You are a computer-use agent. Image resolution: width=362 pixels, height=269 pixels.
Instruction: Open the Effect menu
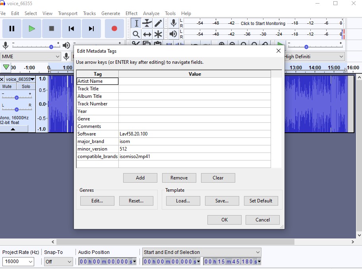(132, 13)
